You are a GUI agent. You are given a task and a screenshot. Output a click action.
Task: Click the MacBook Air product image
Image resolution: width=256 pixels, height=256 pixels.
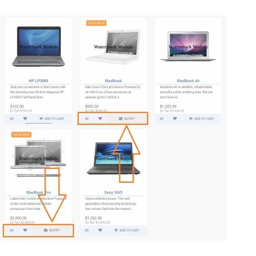click(x=188, y=46)
